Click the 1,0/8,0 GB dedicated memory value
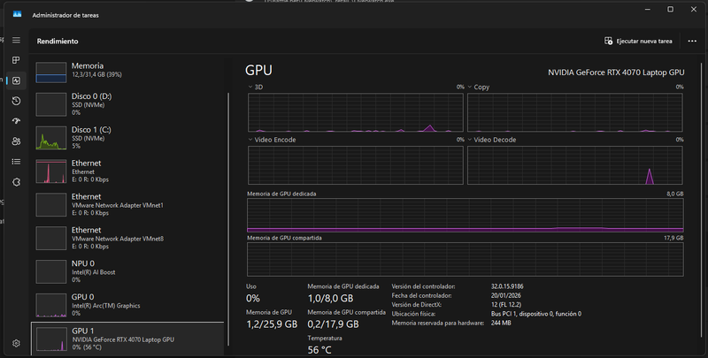Viewport: 708px width, 358px height. [x=330, y=299]
